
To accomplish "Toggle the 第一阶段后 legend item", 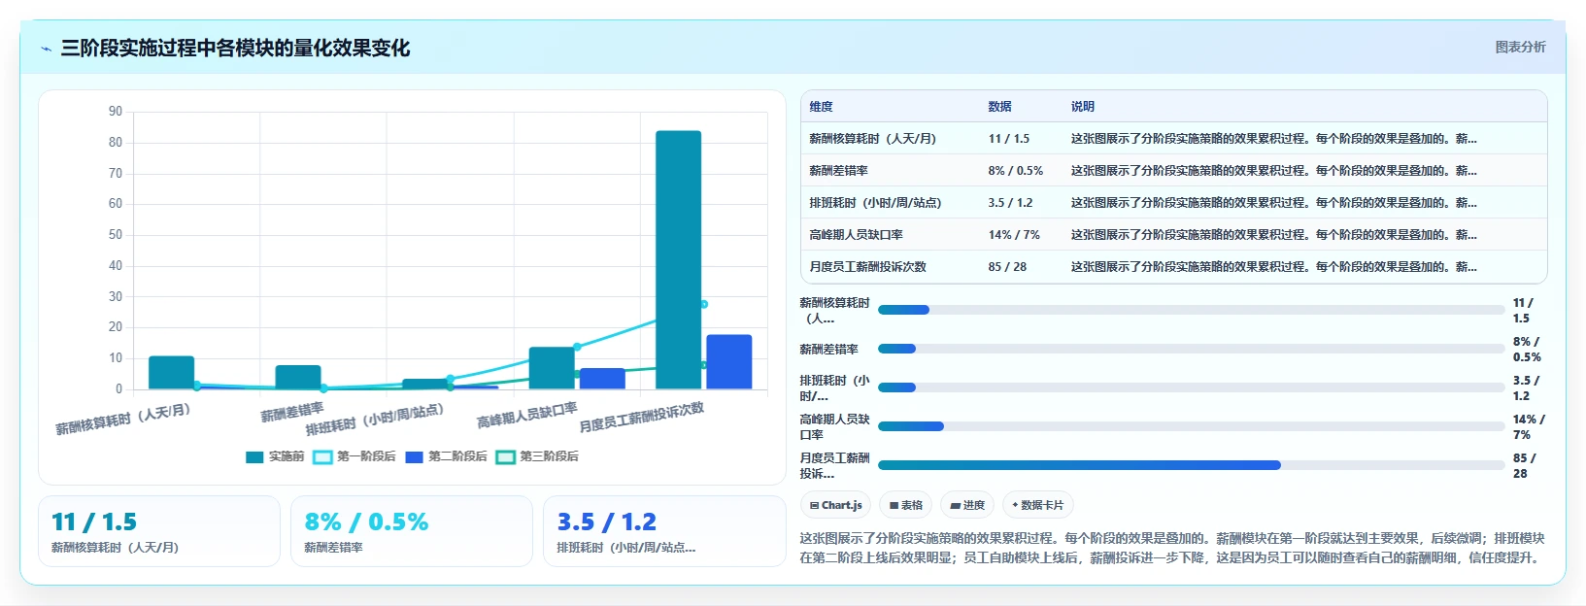I will tap(354, 456).
